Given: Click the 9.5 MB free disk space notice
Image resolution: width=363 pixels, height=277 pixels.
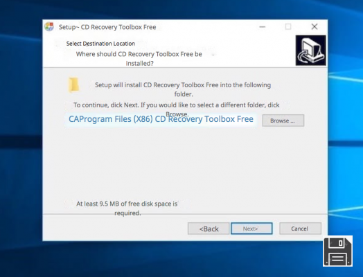Looking at the screenshot, I should [x=127, y=208].
